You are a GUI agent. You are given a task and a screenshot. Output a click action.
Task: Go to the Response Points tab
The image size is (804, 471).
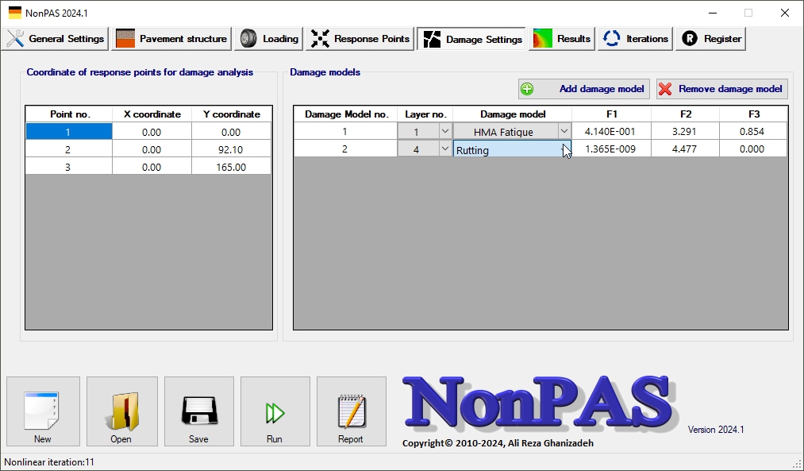(x=361, y=39)
